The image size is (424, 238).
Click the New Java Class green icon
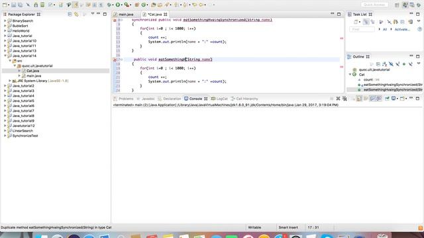tap(144, 5)
